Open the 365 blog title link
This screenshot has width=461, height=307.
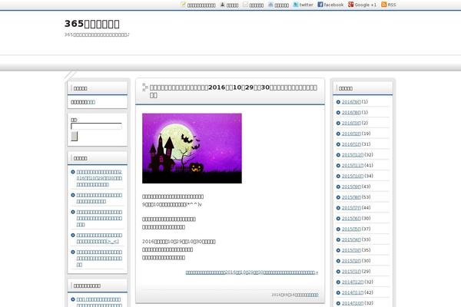pos(92,24)
